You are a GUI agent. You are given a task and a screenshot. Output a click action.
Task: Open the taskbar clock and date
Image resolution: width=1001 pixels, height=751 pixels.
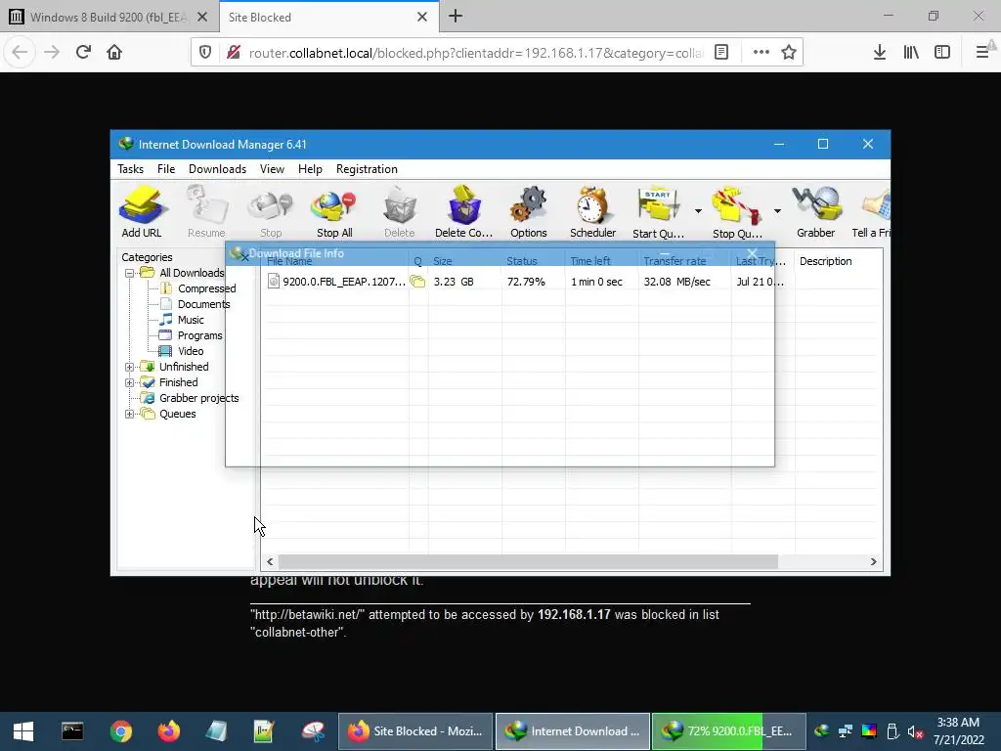(958, 731)
